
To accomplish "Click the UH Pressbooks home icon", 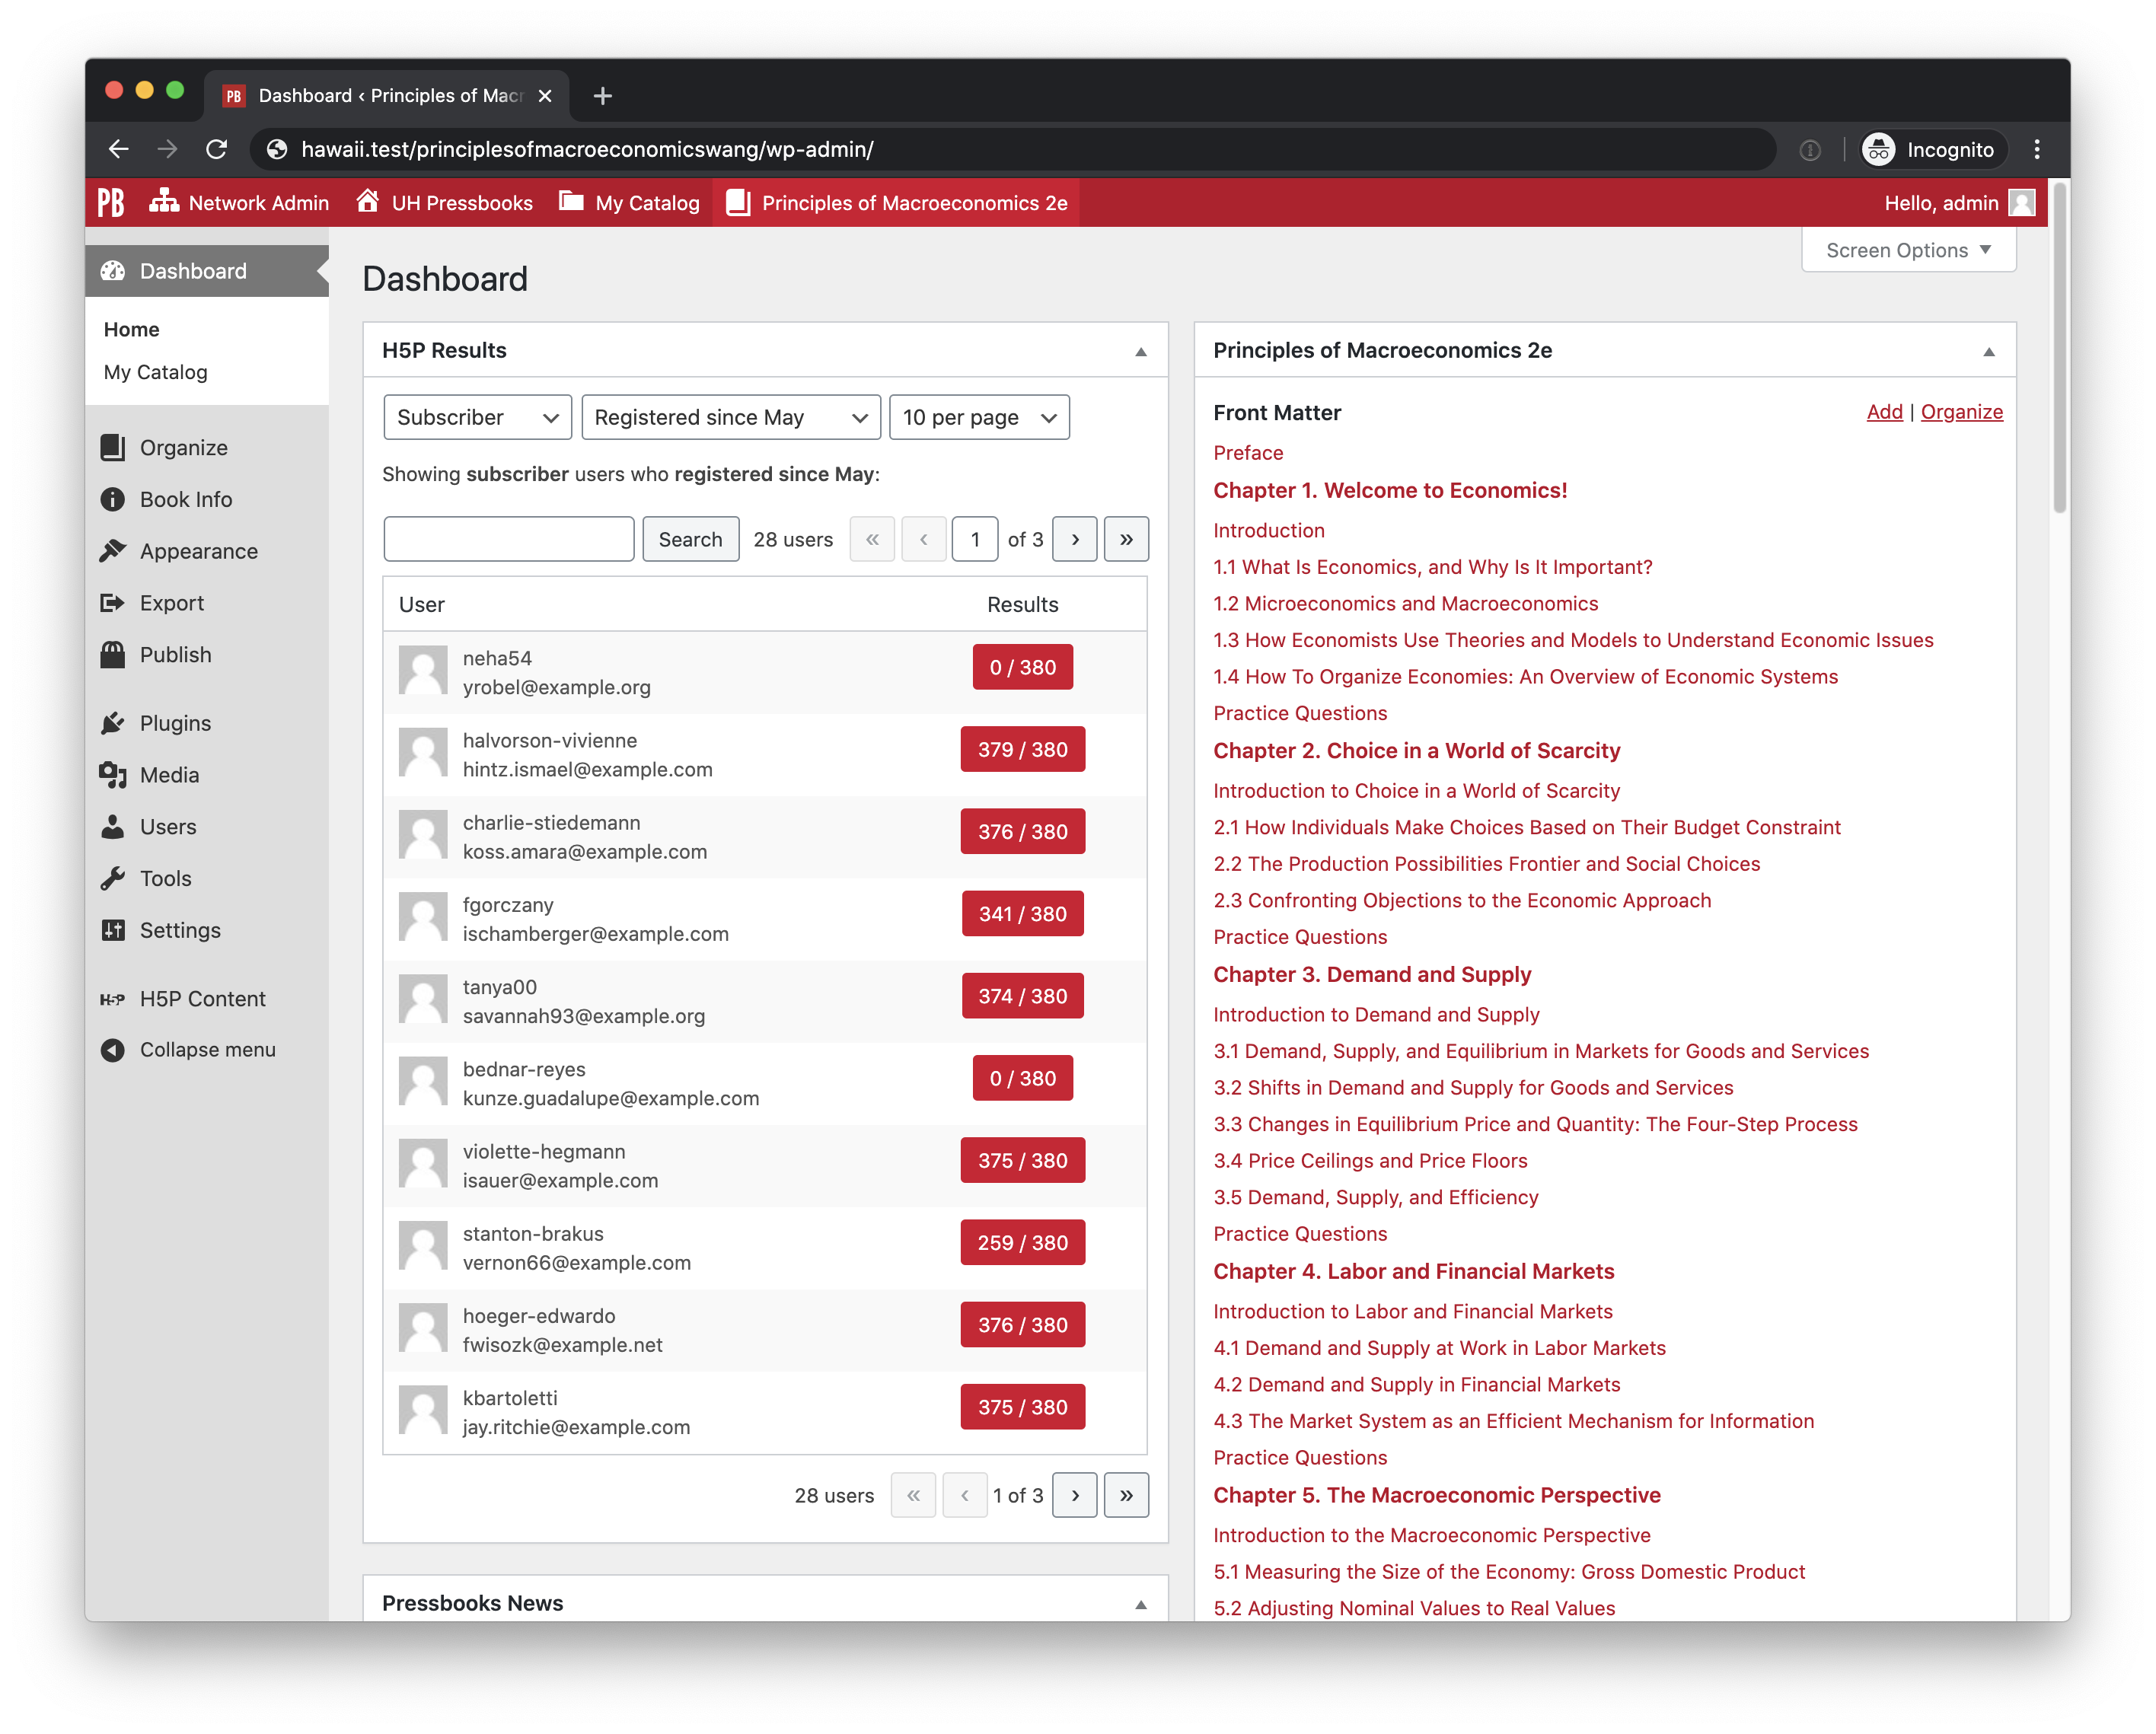I will 368,202.
